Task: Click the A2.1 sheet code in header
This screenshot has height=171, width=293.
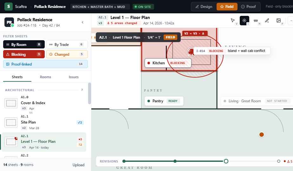Action: click(102, 17)
